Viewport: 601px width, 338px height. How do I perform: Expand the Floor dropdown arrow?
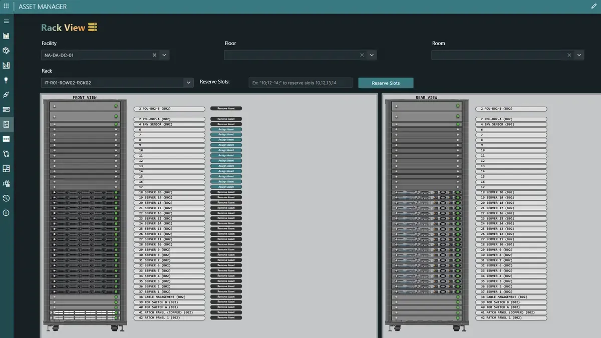click(372, 55)
